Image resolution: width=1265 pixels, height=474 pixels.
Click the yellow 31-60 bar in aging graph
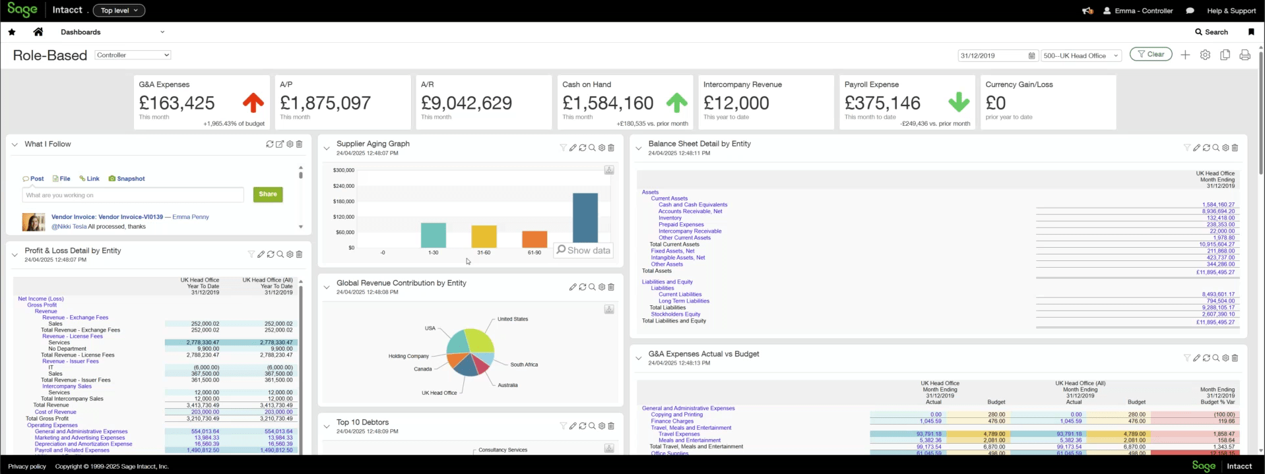coord(484,237)
